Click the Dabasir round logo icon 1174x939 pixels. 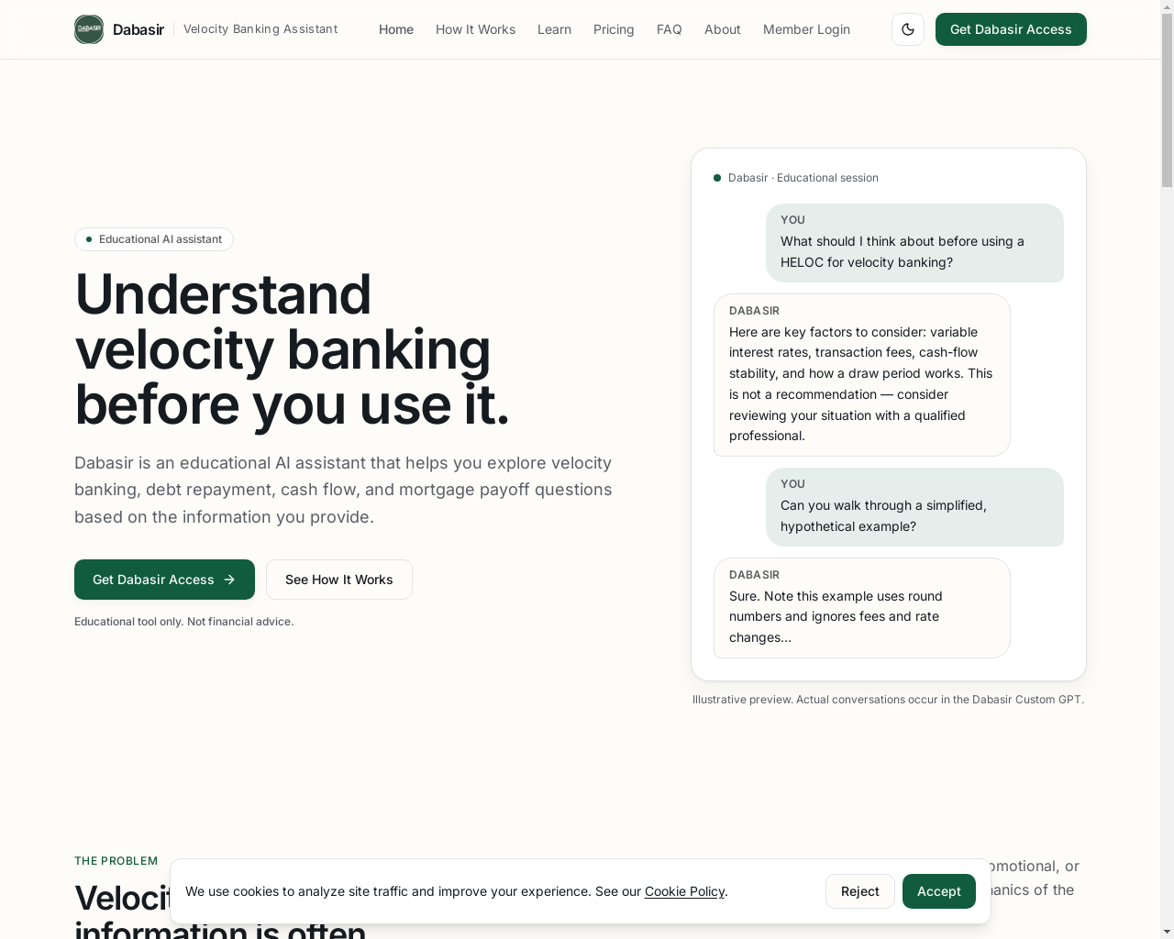pyautogui.click(x=89, y=29)
